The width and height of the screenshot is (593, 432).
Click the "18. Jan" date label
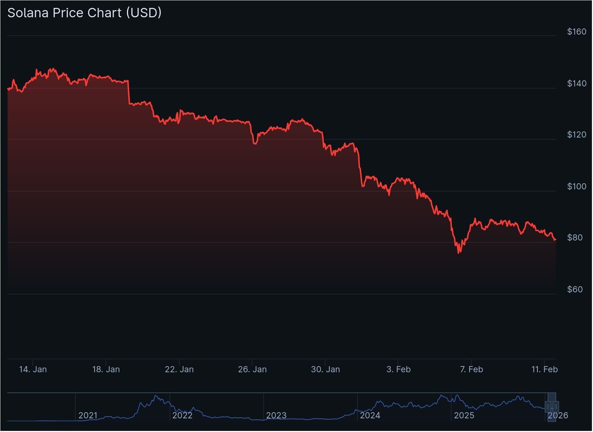[x=106, y=369]
